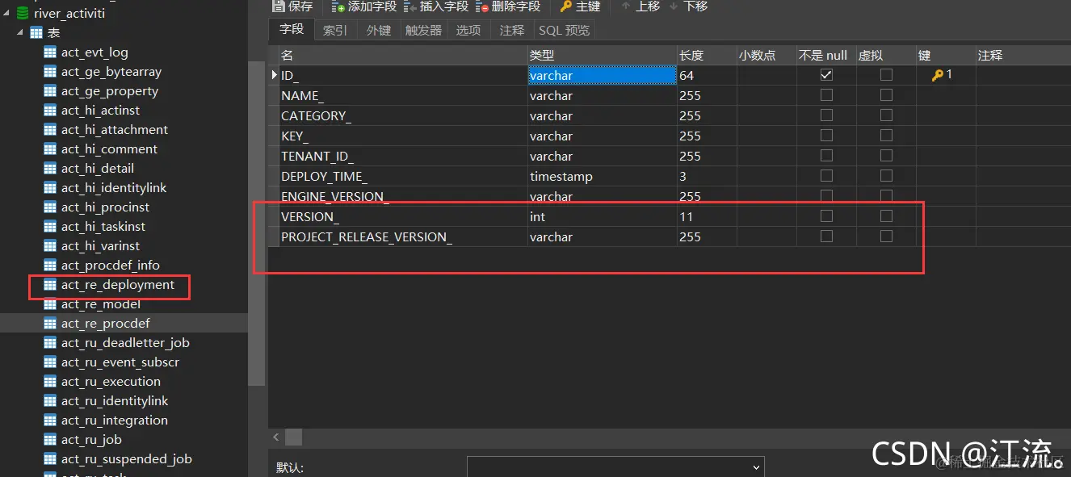The width and height of the screenshot is (1071, 477).
Task: Click Add Field (添加字段) button
Action: point(364,6)
